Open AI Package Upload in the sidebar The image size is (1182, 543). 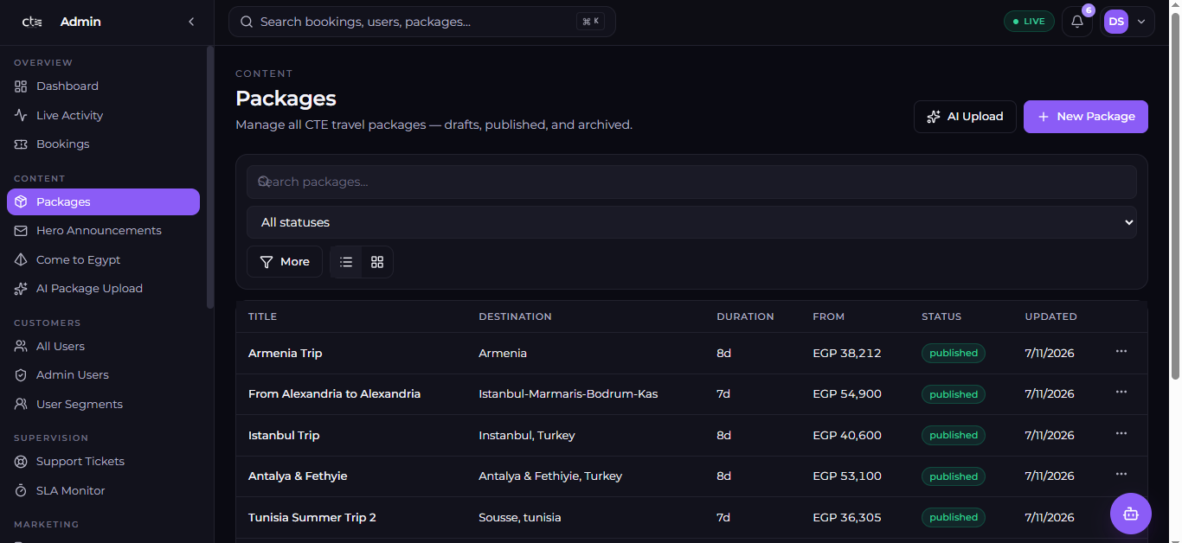103,289
